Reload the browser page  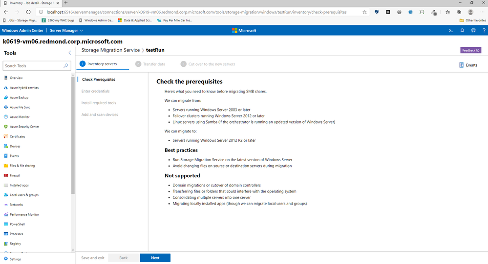coord(28,12)
